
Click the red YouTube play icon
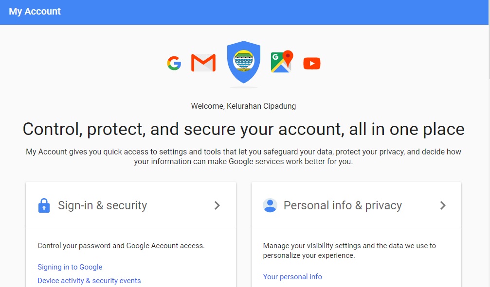click(312, 64)
